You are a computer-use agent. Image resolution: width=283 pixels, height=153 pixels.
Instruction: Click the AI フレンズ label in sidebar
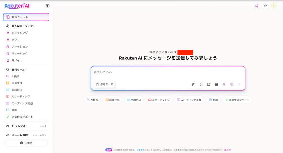tap(19, 126)
